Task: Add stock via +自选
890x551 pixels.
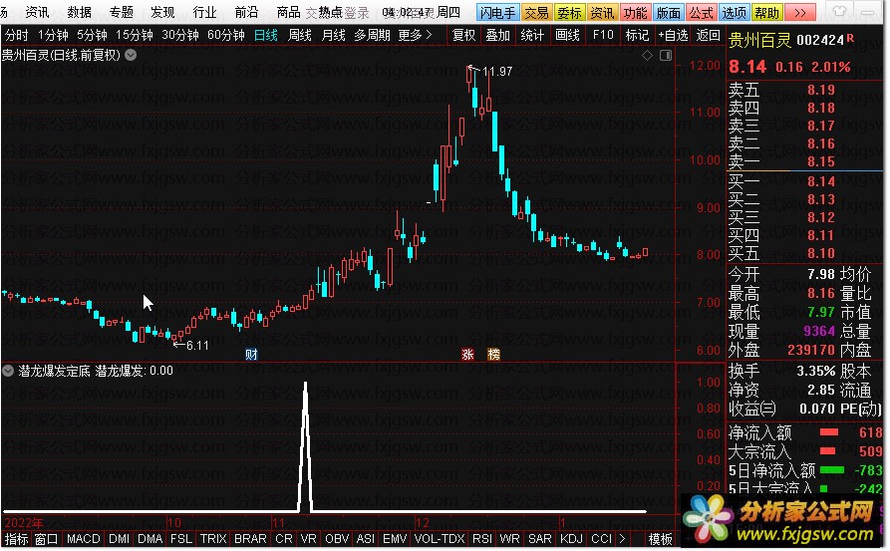Action: (673, 35)
